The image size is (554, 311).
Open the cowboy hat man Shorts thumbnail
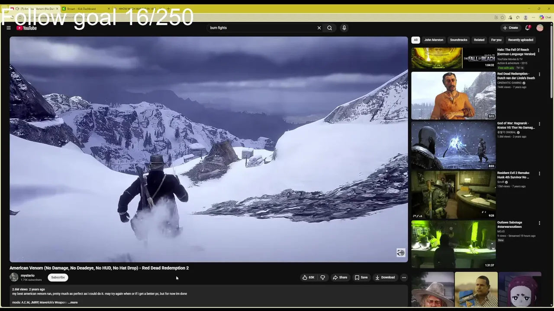[432, 289]
